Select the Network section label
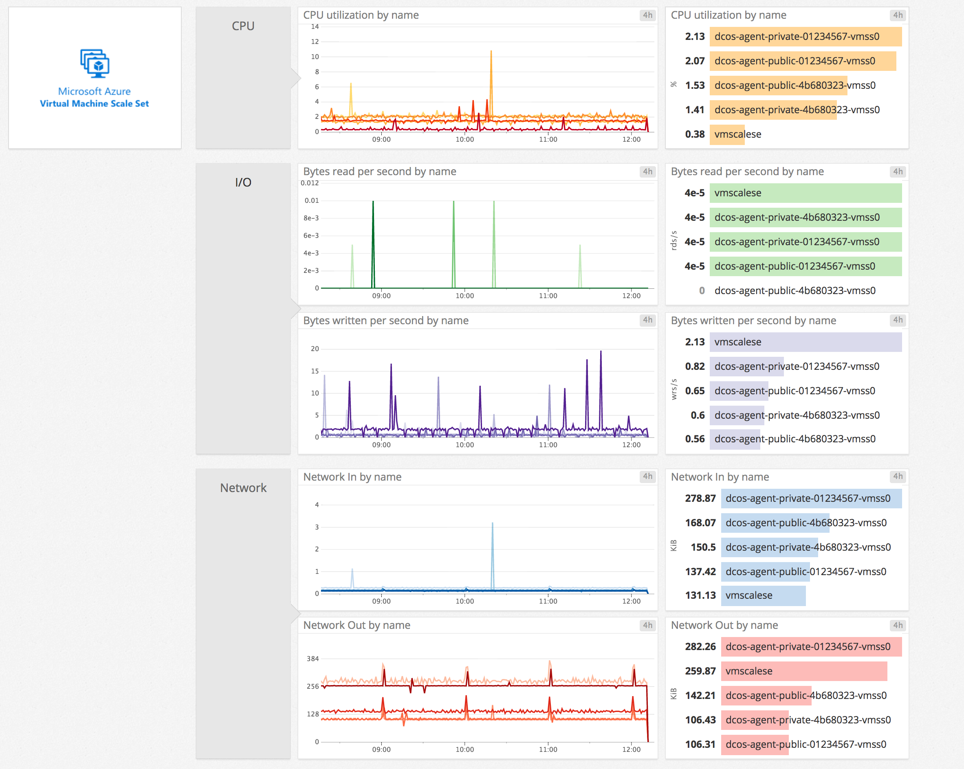 tap(243, 488)
